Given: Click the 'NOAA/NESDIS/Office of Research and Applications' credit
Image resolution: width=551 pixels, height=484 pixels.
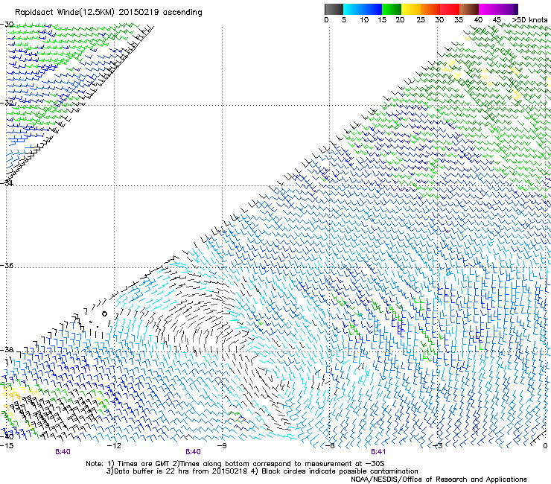Looking at the screenshot, I should (439, 480).
